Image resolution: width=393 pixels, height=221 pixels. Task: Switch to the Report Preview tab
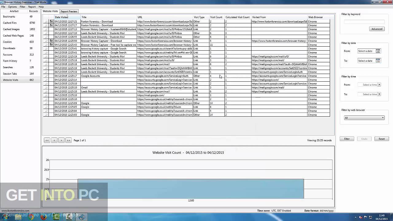[68, 11]
